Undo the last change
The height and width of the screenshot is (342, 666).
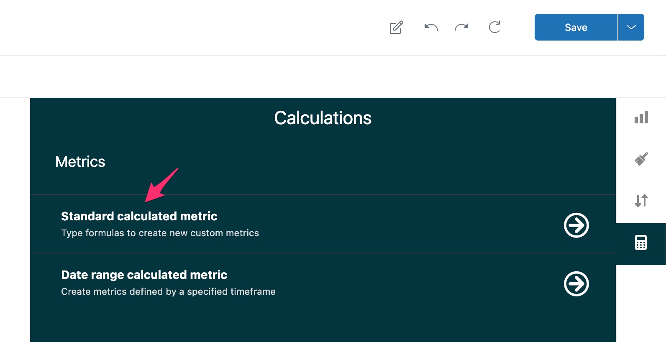(x=430, y=27)
